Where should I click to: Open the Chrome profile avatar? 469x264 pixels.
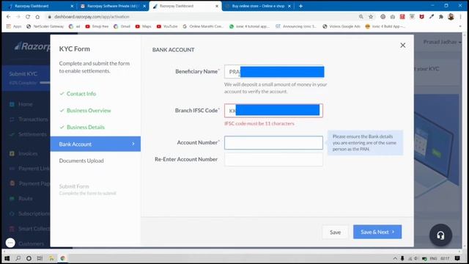(451, 17)
